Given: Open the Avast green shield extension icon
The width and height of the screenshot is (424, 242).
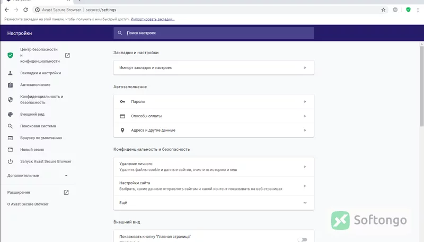Looking at the screenshot, I should pyautogui.click(x=408, y=10).
